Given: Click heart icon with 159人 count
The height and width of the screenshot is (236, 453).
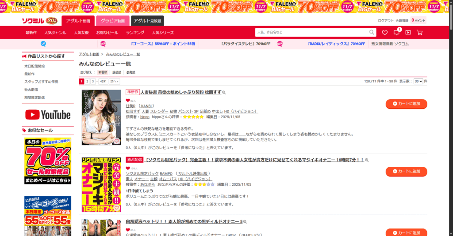Looking at the screenshot, I should pyautogui.click(x=128, y=168).
